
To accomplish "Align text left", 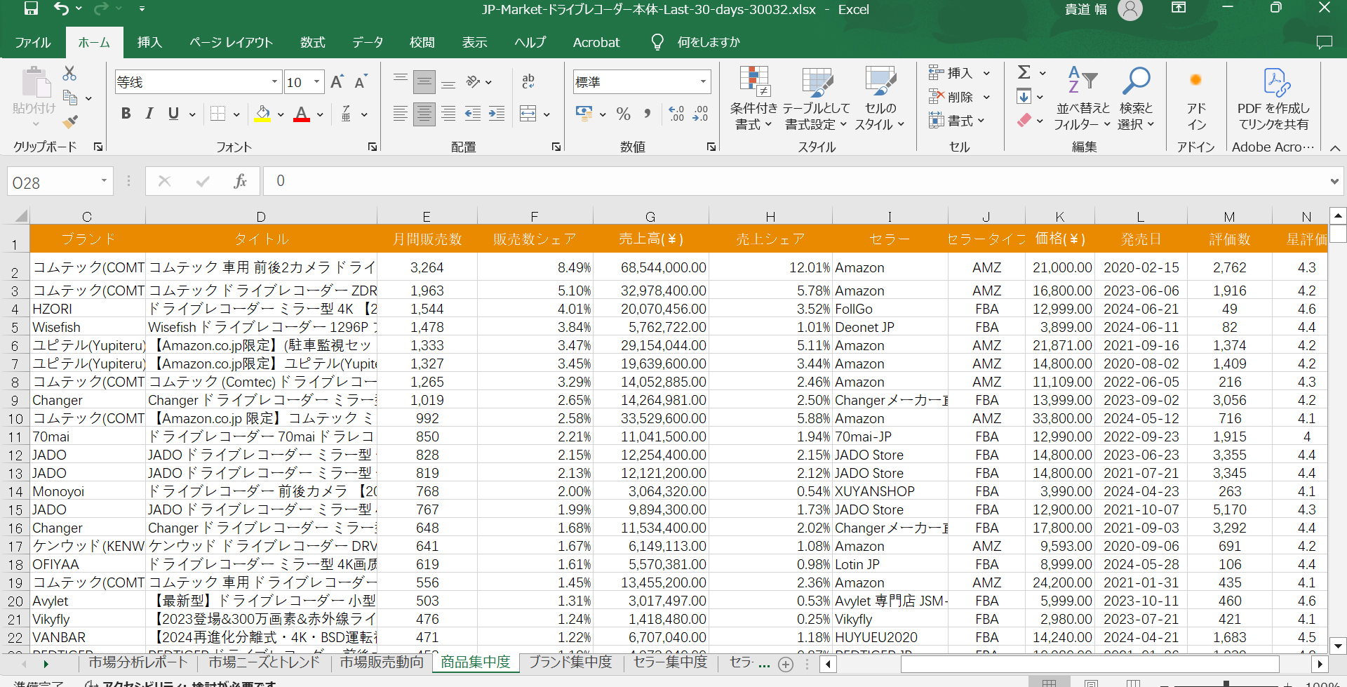I will click(x=400, y=114).
